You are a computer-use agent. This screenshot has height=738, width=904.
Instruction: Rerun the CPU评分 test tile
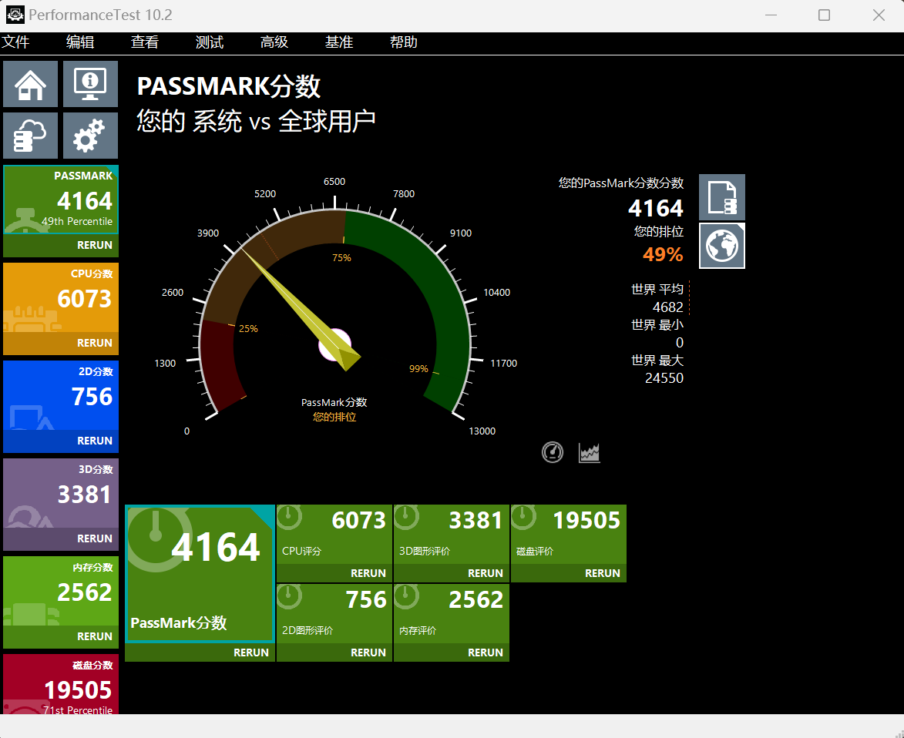coord(368,573)
